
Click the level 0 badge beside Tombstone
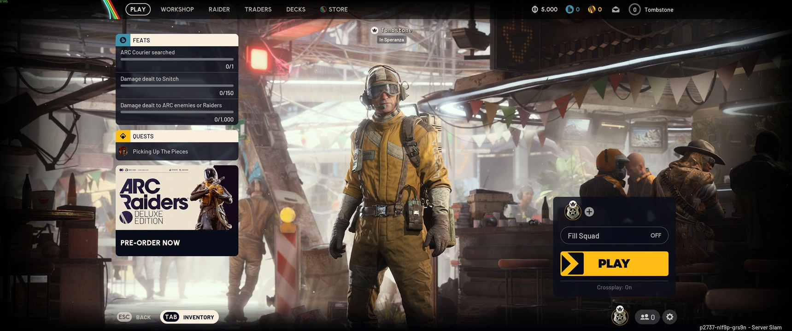click(x=634, y=9)
